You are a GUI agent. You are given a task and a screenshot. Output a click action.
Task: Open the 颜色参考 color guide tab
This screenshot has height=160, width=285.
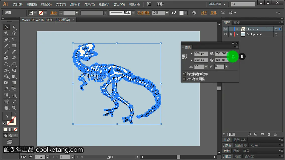[x=241, y=145]
